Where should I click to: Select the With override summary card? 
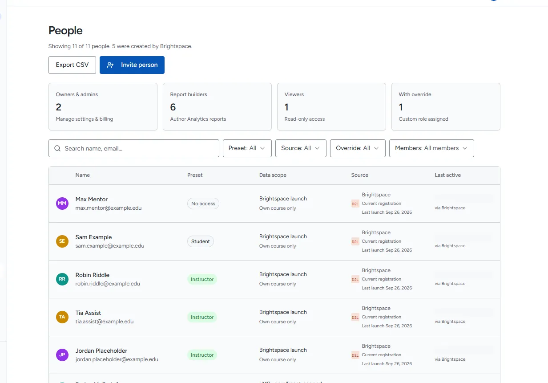point(446,106)
